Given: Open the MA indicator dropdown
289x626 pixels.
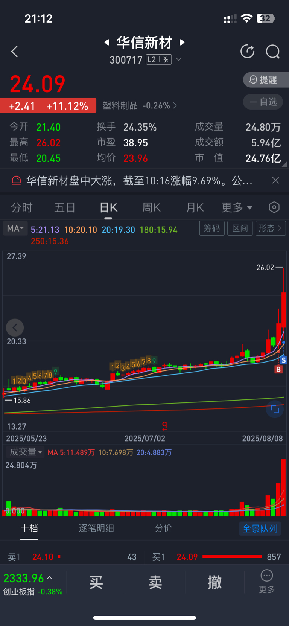Looking at the screenshot, I should click(x=15, y=228).
